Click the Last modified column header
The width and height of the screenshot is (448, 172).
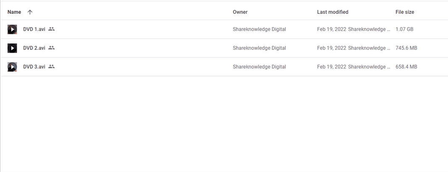tap(332, 12)
